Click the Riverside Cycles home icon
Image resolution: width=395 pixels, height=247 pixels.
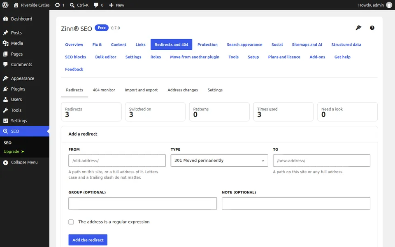pos(16,5)
